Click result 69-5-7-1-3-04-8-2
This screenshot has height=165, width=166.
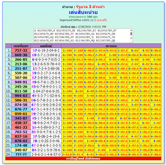[x=46, y=55]
